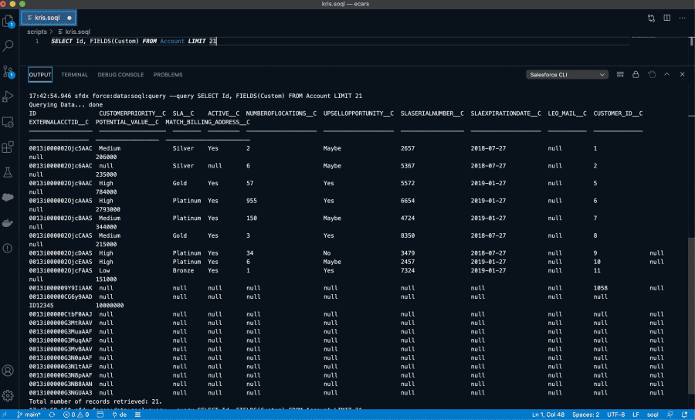
Task: Click the window icon in status bar
Action: point(100,415)
